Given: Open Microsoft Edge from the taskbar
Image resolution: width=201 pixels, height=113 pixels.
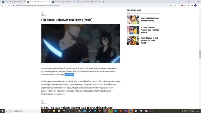Looking at the screenshot, I should point(95,111).
